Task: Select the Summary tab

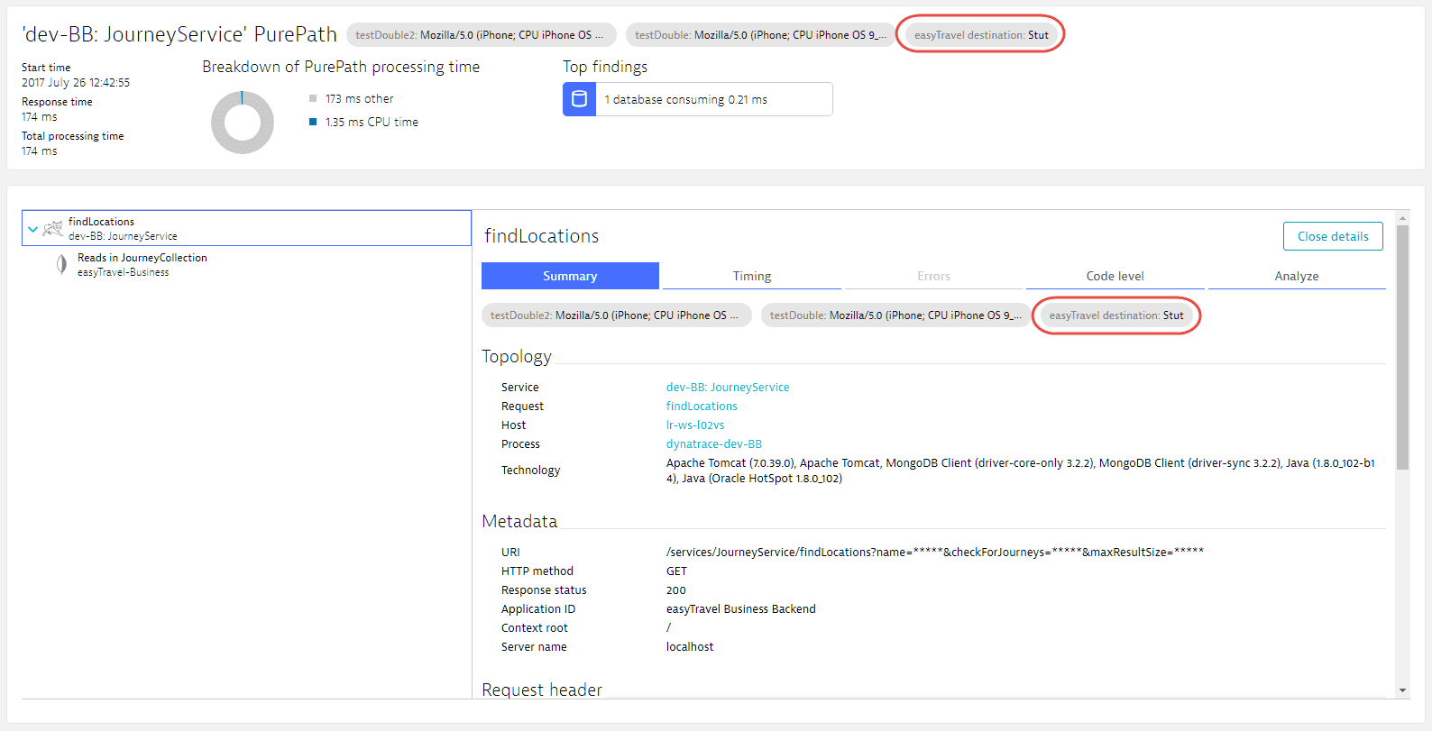Action: coord(570,276)
